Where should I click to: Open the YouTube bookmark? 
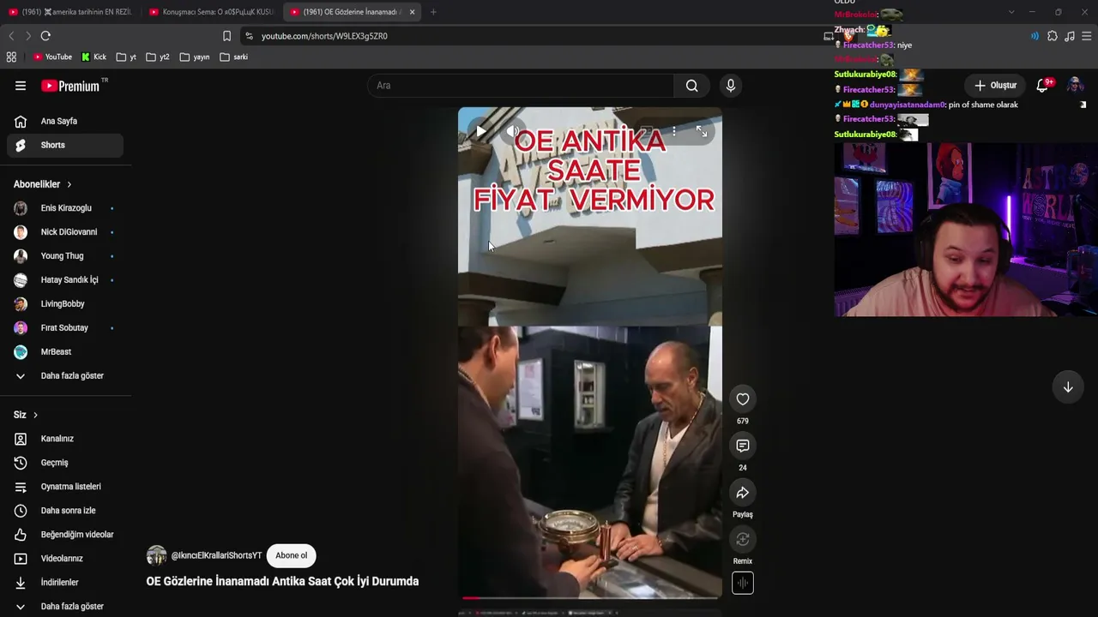52,57
